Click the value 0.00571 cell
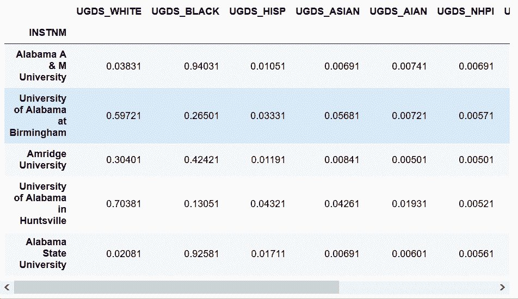This screenshot has height=299, width=518. (477, 116)
